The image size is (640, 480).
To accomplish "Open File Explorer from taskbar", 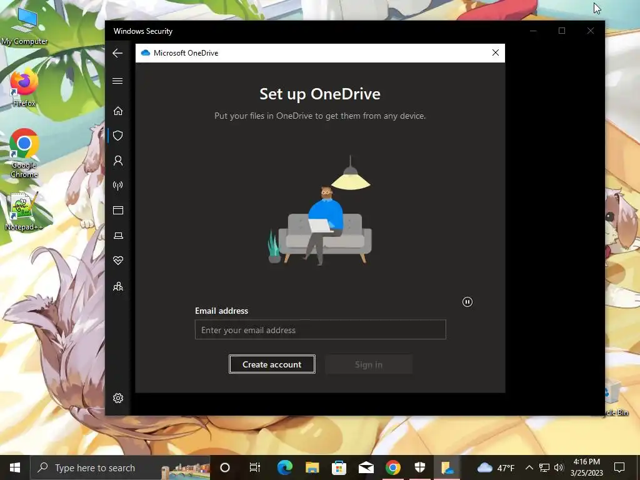I will pos(312,467).
